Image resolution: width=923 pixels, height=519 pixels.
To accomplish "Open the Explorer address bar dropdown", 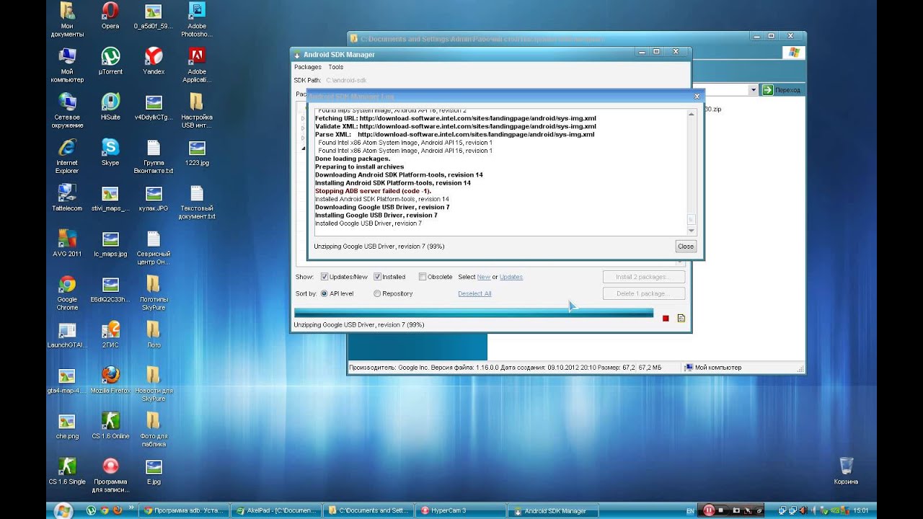I will [753, 90].
